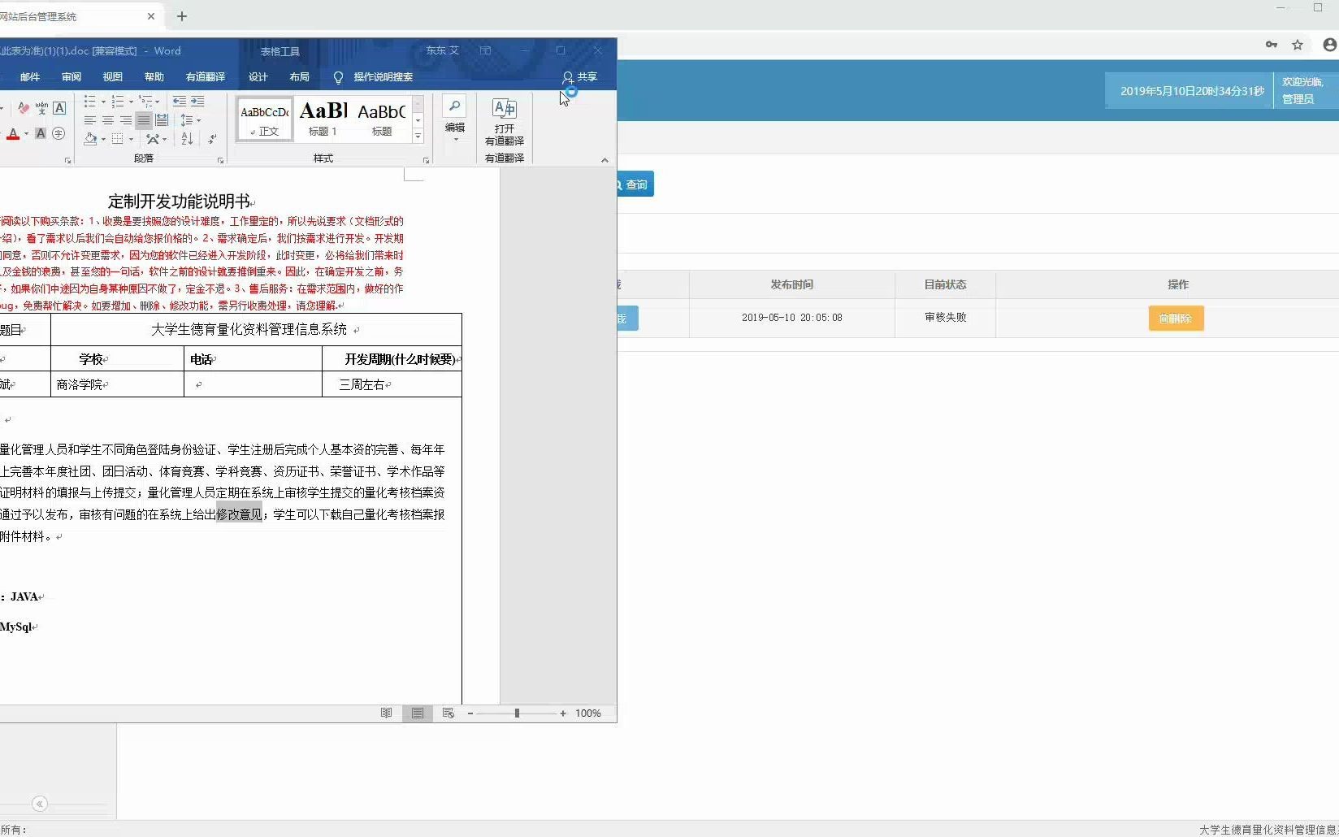Bookmark the page with the star icon
This screenshot has width=1339, height=837.
[x=1298, y=45]
